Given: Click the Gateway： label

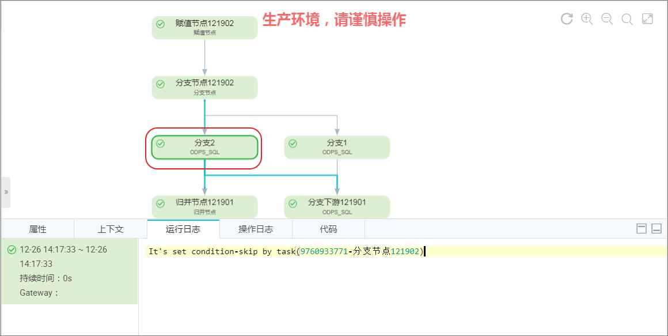Looking at the screenshot, I should click(x=39, y=293).
